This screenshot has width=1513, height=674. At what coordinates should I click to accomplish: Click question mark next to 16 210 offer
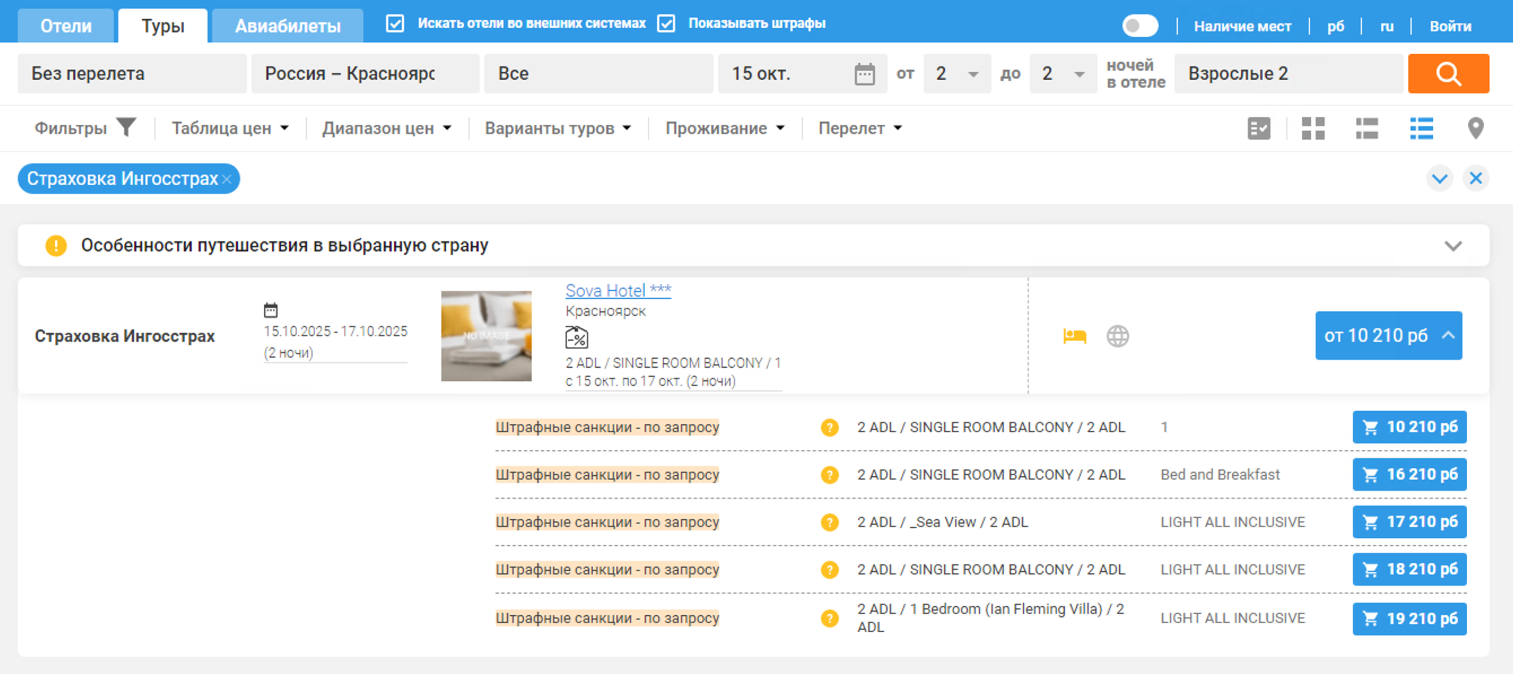[829, 475]
